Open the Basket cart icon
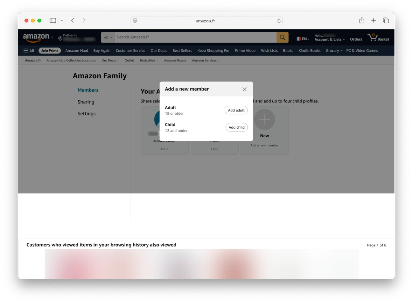 coord(378,38)
